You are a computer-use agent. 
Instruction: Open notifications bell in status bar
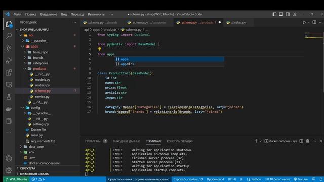321,179
